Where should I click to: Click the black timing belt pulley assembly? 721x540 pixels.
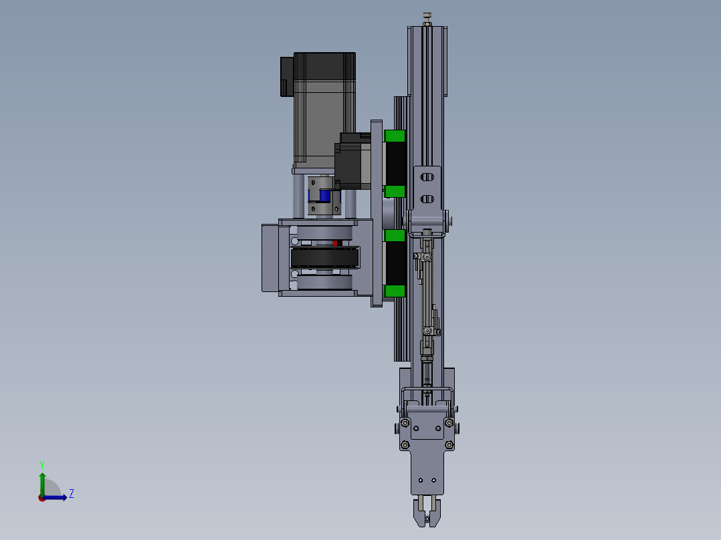click(x=324, y=257)
